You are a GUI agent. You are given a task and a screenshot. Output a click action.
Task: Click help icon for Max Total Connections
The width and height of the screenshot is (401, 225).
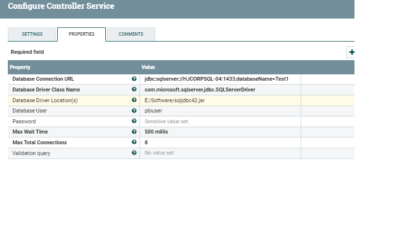(x=134, y=142)
